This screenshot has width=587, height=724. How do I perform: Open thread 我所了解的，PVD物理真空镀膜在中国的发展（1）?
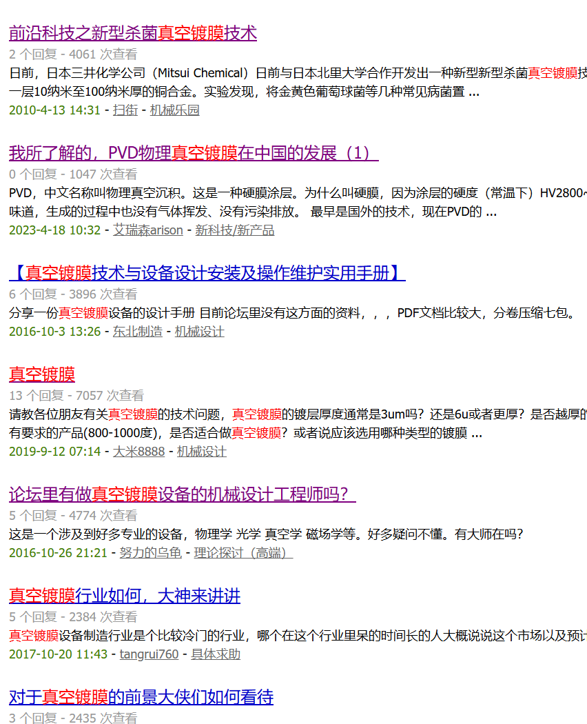coord(194,153)
